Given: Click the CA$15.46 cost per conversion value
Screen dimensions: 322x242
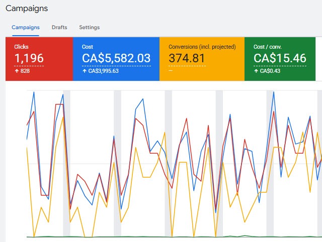Looking at the screenshot, I should 280,58.
